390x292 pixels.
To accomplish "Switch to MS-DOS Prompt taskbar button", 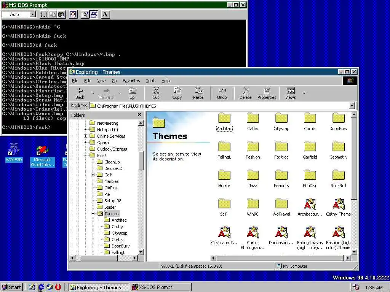I will coord(161,287).
